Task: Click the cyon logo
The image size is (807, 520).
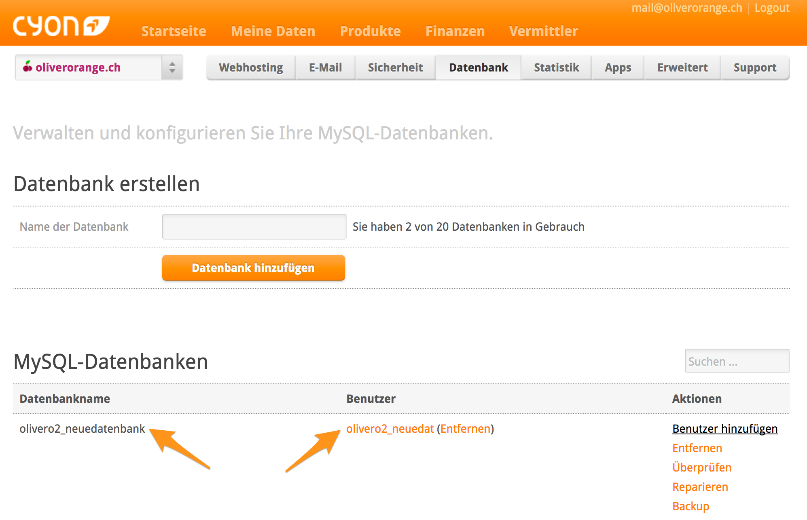Action: (x=61, y=26)
